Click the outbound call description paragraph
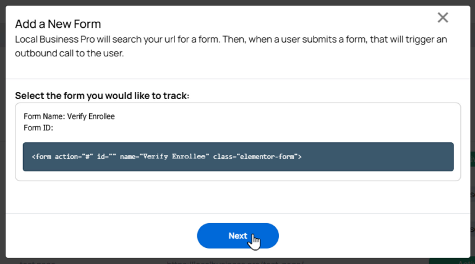This screenshot has height=264, width=475. pos(231,46)
